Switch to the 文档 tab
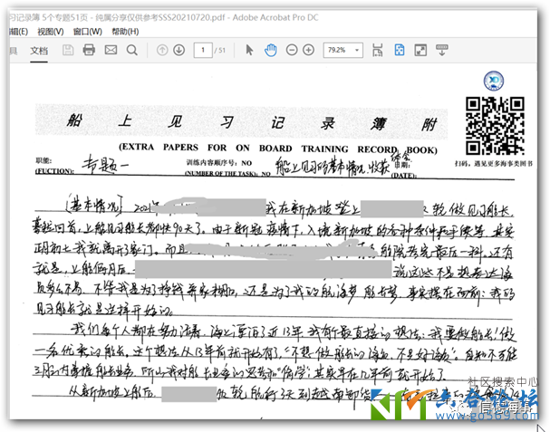Image resolution: width=550 pixels, height=432 pixels. pyautogui.click(x=39, y=51)
